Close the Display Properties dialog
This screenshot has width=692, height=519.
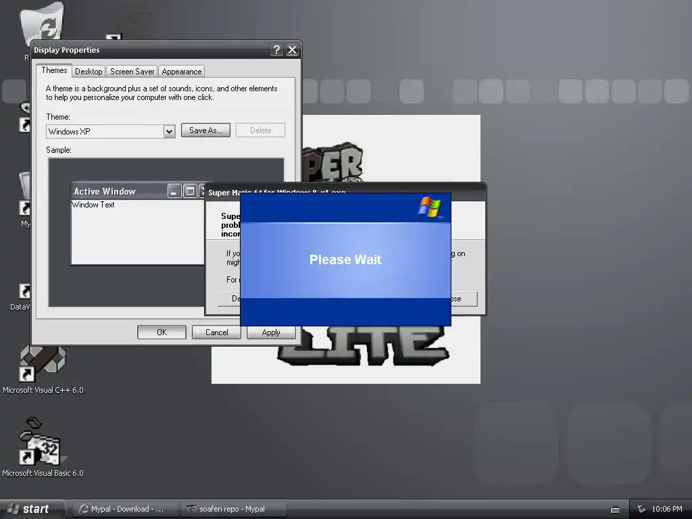pos(292,50)
